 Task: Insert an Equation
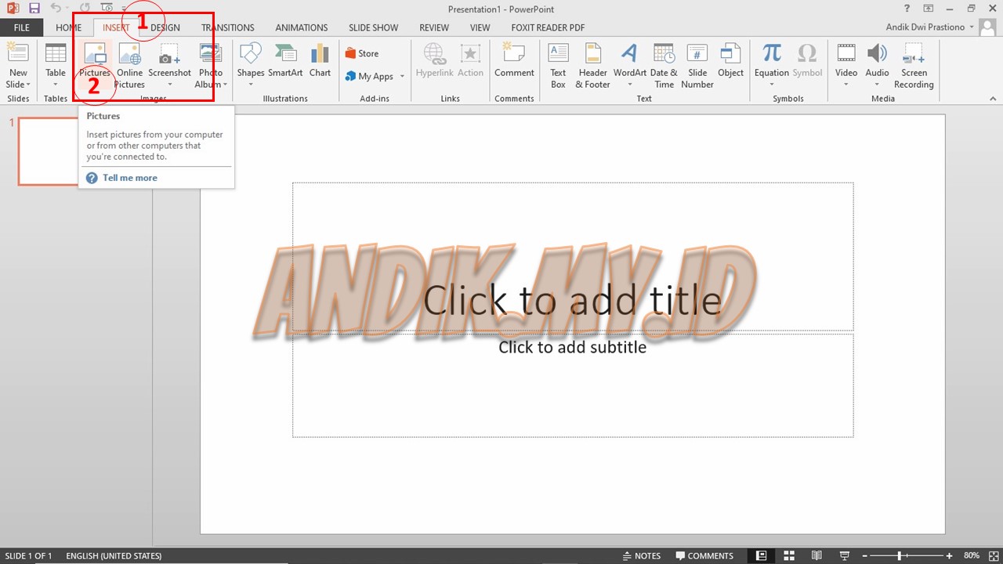772,66
